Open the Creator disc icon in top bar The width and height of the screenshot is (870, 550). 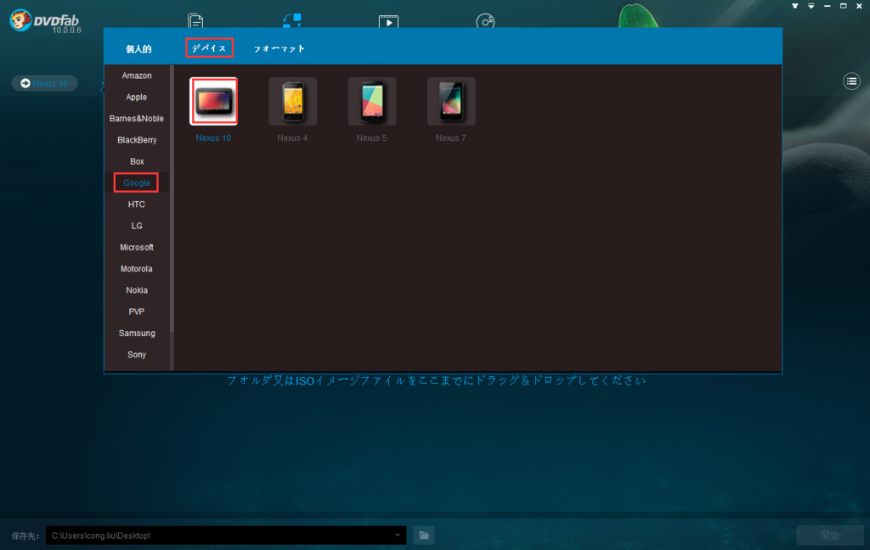click(485, 21)
